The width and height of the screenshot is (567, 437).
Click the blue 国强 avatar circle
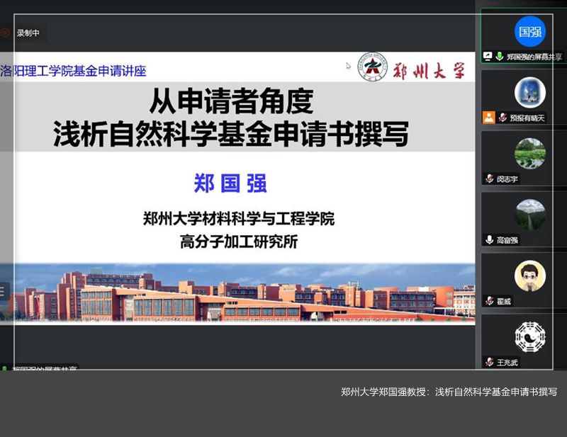point(529,31)
